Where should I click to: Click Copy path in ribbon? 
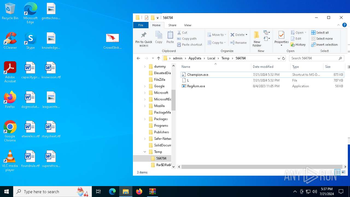[x=187, y=39]
